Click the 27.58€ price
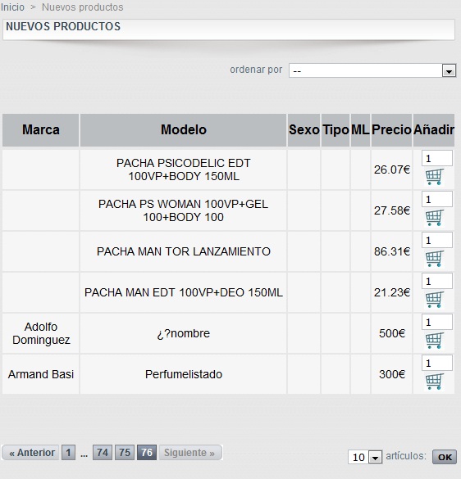The image size is (461, 479). click(x=392, y=210)
